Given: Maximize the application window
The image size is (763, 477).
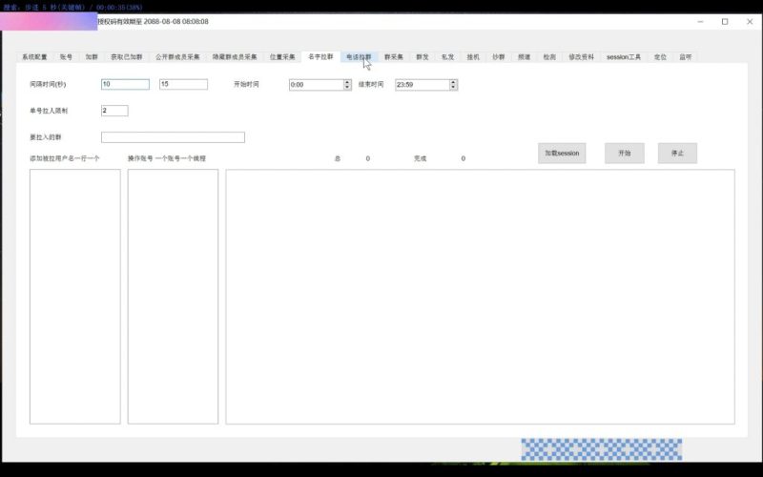Looking at the screenshot, I should click(724, 21).
